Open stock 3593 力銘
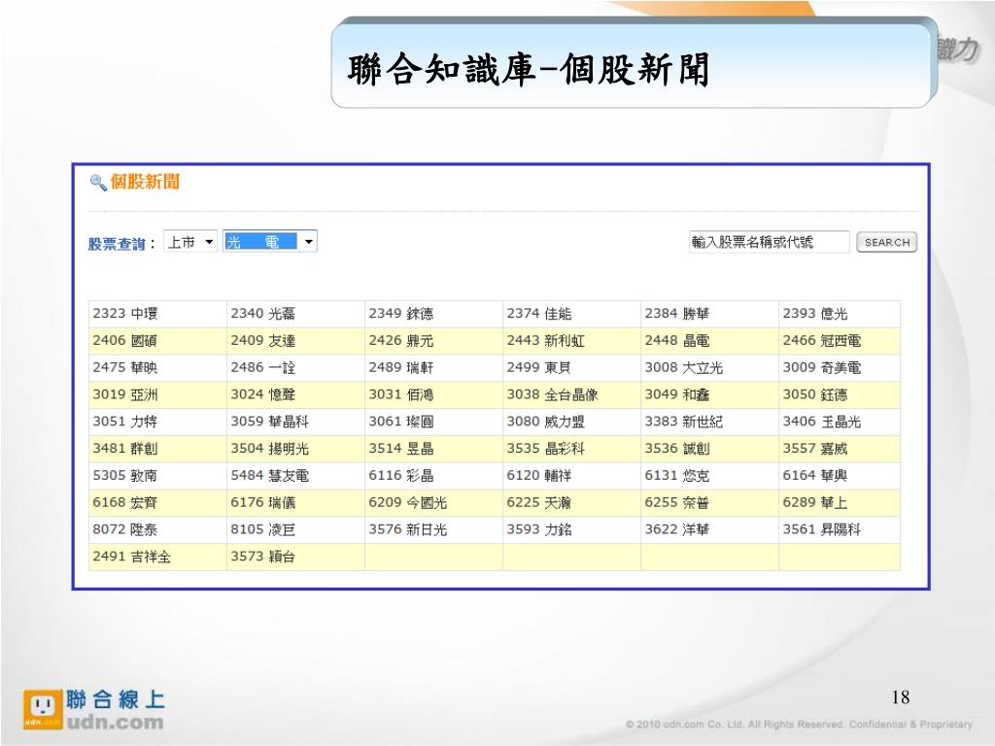Viewport: 995px width, 746px height. 538,529
